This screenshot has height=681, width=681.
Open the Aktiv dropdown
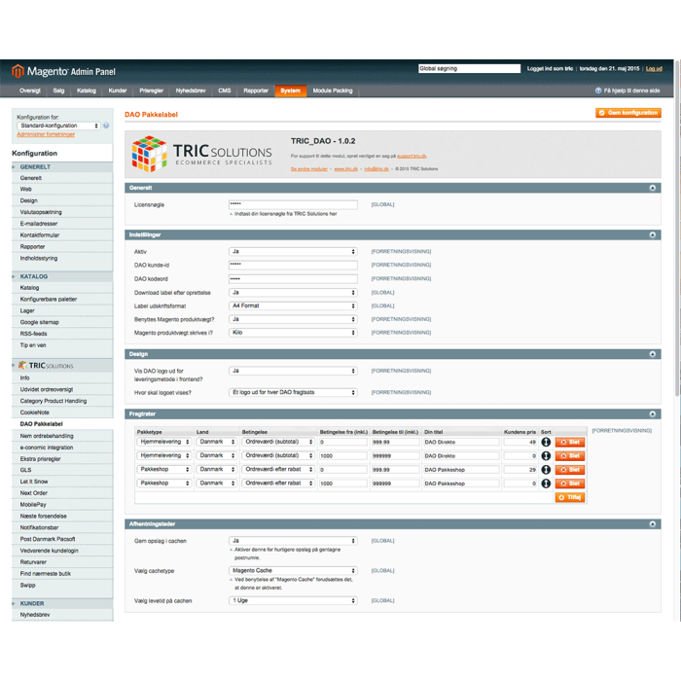(293, 252)
